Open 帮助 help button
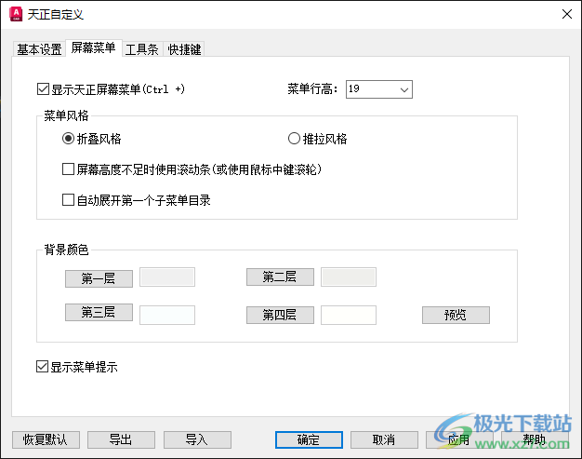This screenshot has height=459, width=582. point(535,440)
